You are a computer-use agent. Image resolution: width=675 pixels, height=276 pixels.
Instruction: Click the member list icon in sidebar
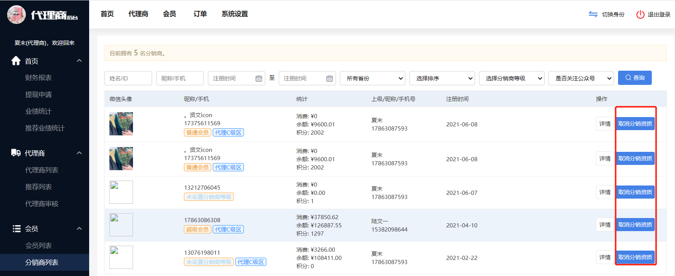click(x=16, y=229)
